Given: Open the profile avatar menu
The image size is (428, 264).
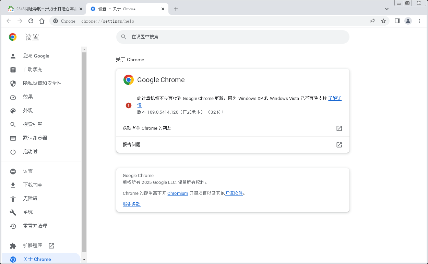Looking at the screenshot, I should coord(408,21).
